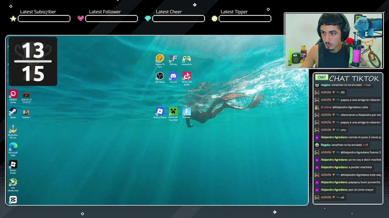The width and height of the screenshot is (389, 218).
Task: Click the yellow coin beside Latest Tipper
Action: coord(215,19)
